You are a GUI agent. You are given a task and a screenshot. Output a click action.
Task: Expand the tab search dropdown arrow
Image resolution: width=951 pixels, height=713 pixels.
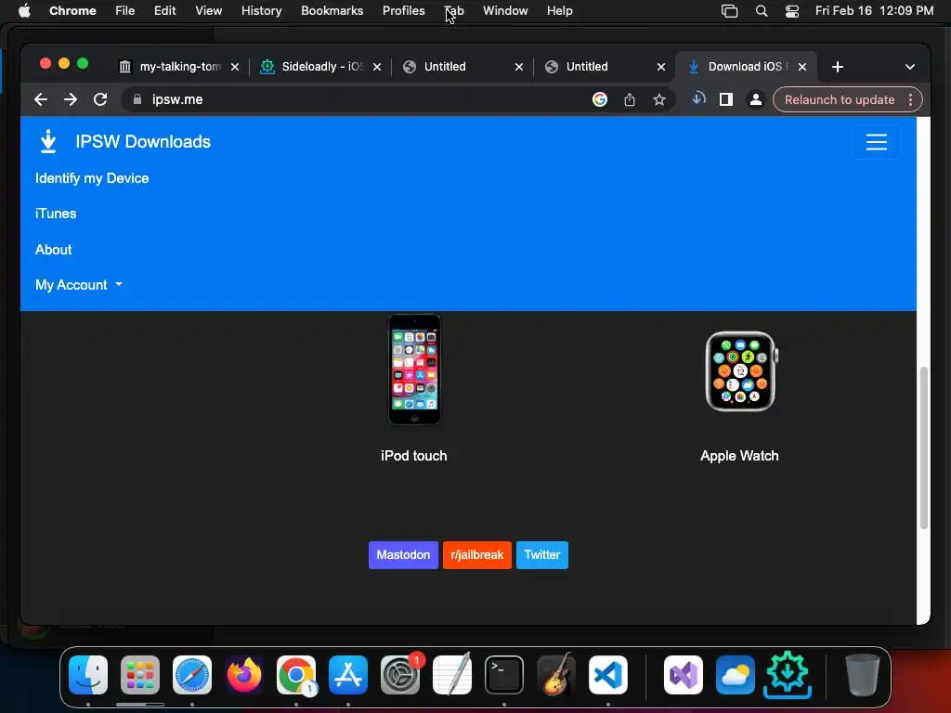pos(910,67)
